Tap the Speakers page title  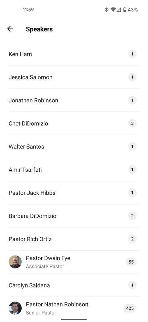click(39, 29)
